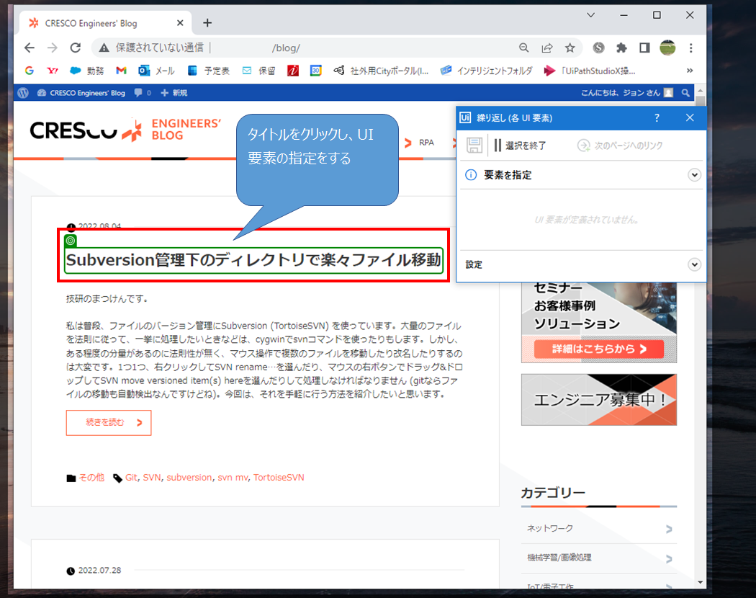Viewport: 756px width, 598px height.
Task: Click the not-secure warning triangle icon
Action: (x=104, y=48)
